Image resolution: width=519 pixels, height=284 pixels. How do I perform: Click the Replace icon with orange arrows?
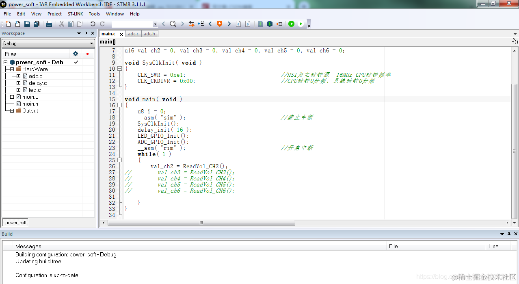point(192,24)
